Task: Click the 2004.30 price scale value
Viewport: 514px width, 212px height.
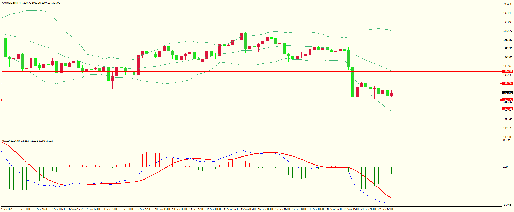Action: click(508, 4)
